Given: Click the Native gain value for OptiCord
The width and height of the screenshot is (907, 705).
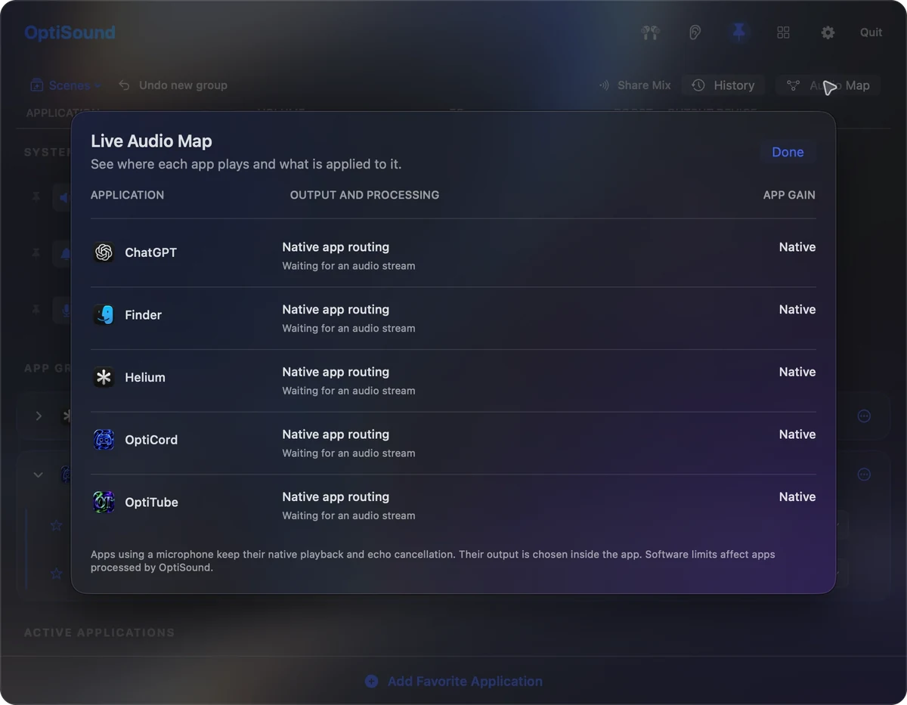Looking at the screenshot, I should 797,434.
